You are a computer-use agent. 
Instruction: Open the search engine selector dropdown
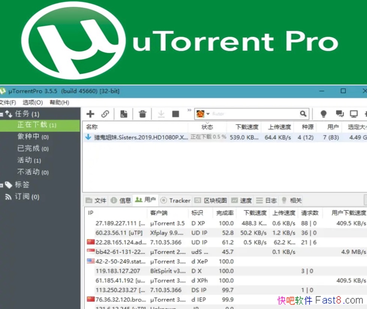[x=208, y=114]
